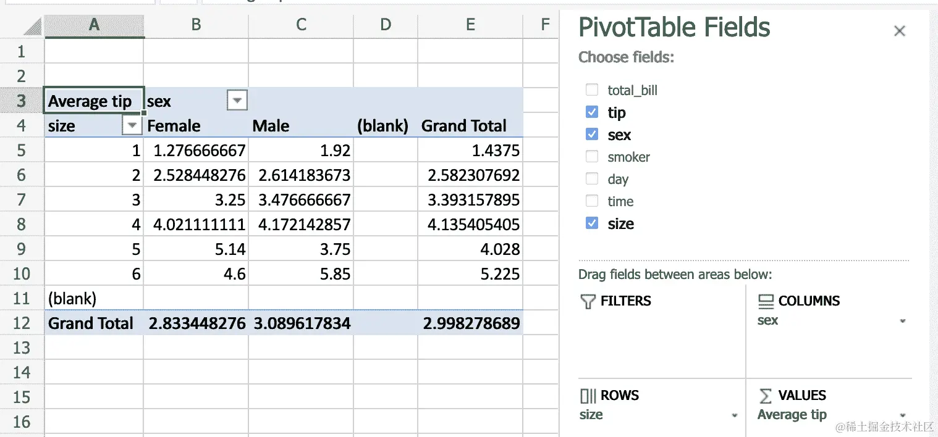Click the FILTERS funnel icon
Viewport: 938px width, 437px height.
pyautogui.click(x=586, y=301)
